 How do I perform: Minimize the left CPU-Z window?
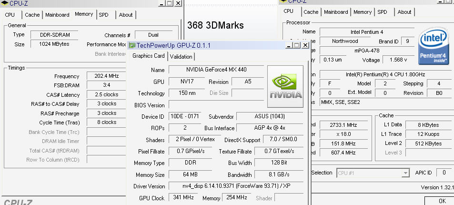point(162,3)
